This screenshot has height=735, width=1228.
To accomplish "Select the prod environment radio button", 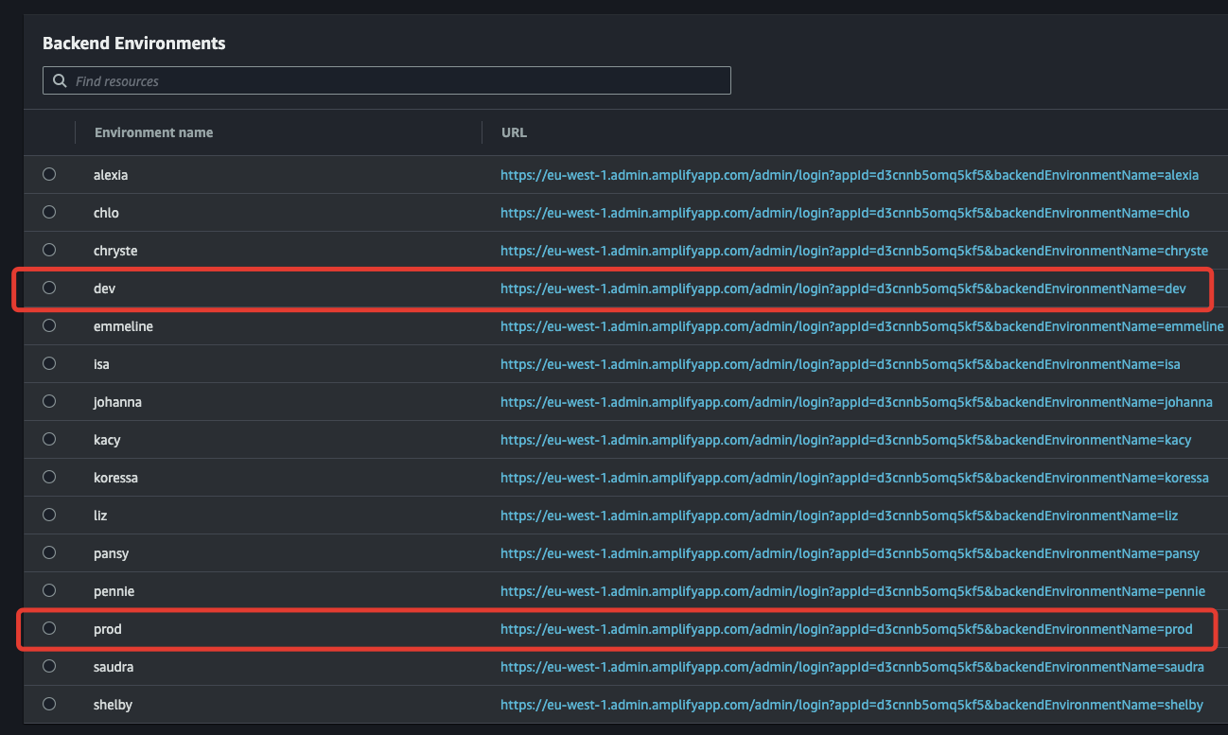I will click(x=49, y=628).
